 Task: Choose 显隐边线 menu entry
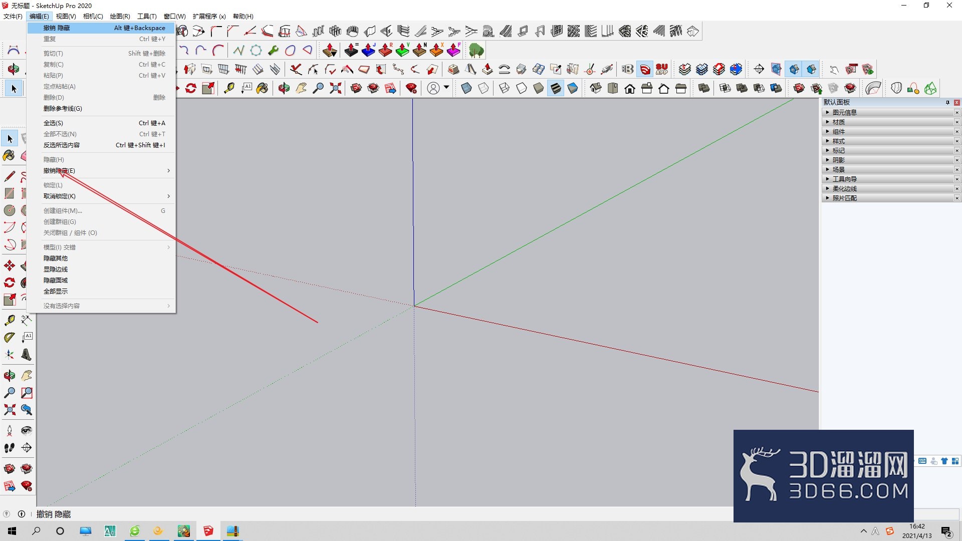(x=101, y=269)
